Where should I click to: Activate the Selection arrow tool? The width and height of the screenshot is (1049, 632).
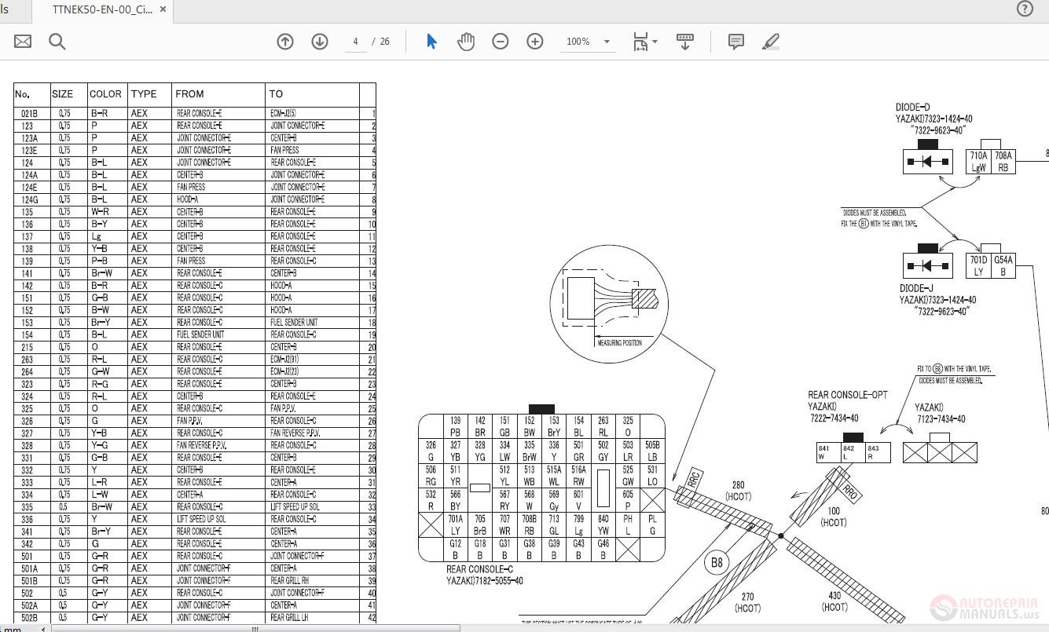(431, 41)
